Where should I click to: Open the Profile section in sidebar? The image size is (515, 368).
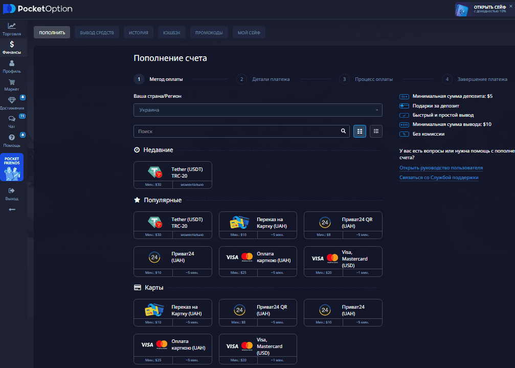coord(12,67)
